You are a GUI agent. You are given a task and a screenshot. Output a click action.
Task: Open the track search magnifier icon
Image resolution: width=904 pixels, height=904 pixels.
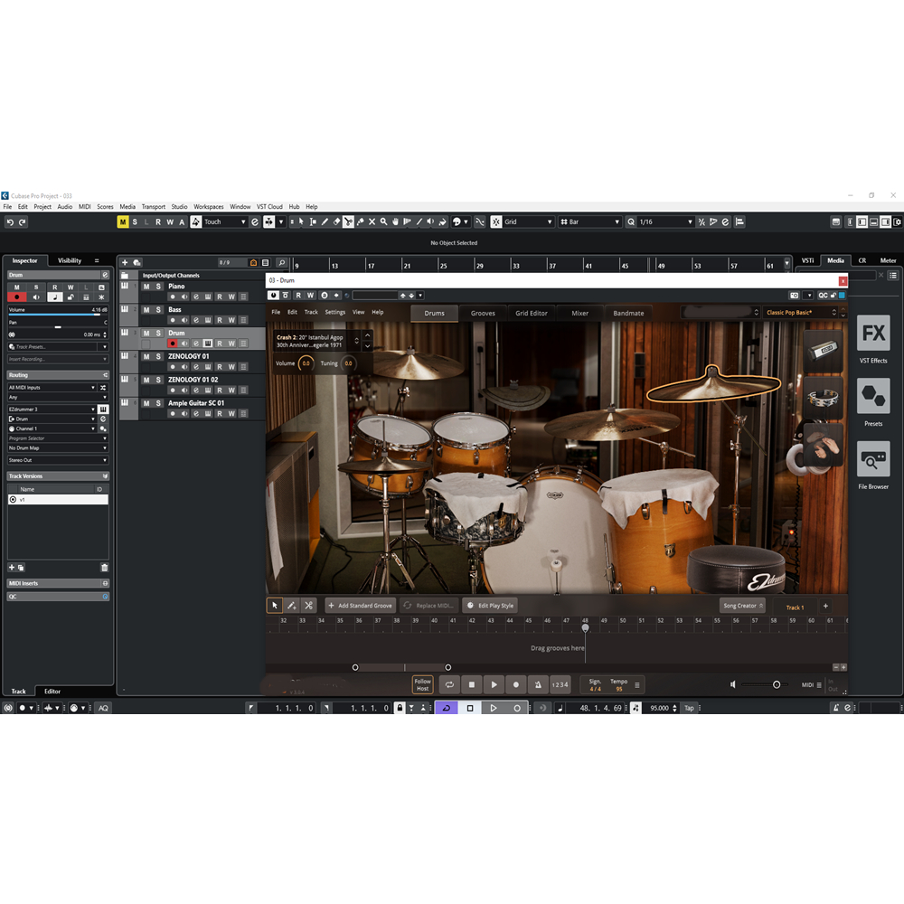(281, 262)
